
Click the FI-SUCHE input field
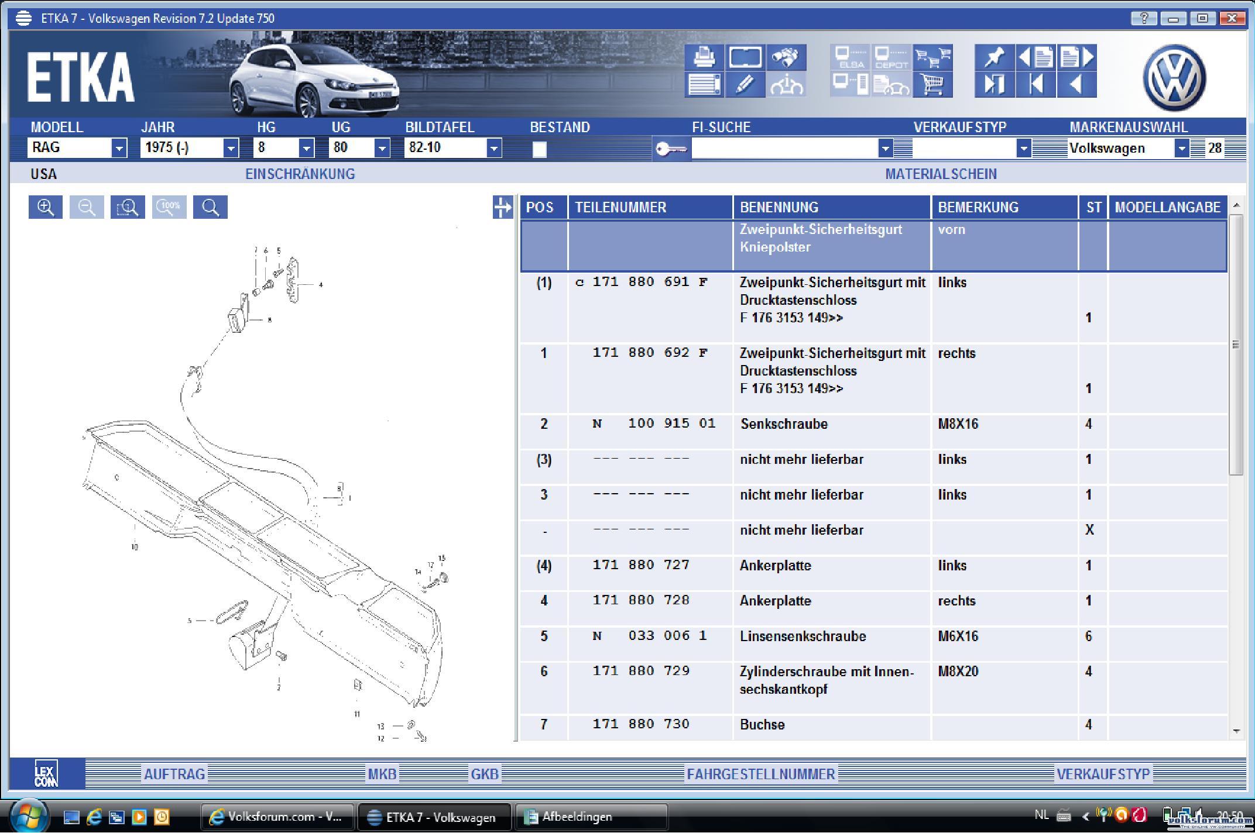[x=785, y=149]
